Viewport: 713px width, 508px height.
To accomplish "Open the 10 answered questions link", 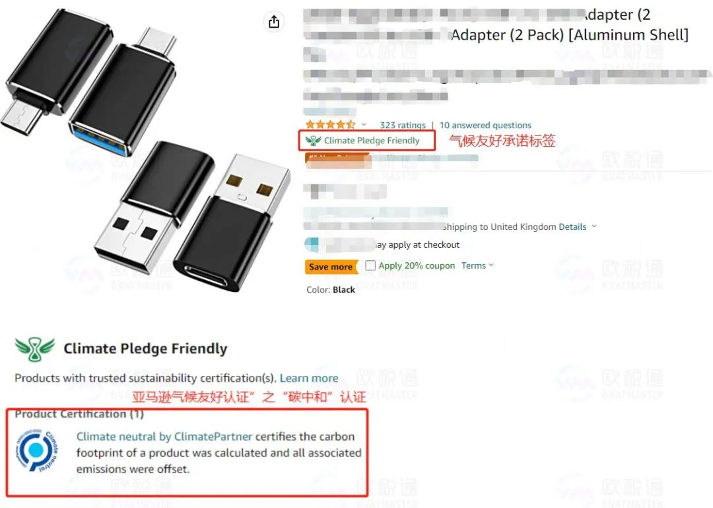I will pyautogui.click(x=485, y=125).
